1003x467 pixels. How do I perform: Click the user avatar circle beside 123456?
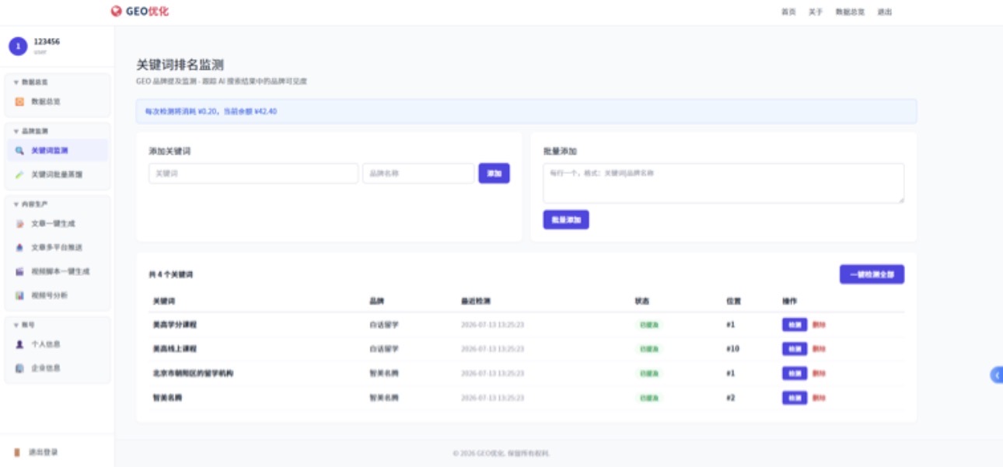click(18, 47)
